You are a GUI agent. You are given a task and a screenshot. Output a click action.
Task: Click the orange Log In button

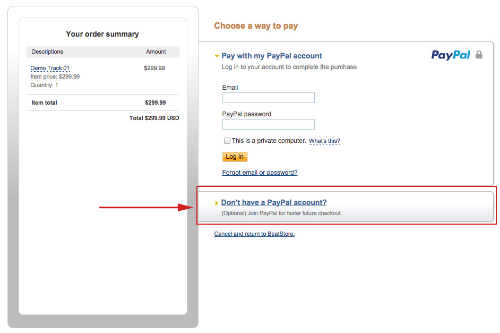[235, 157]
